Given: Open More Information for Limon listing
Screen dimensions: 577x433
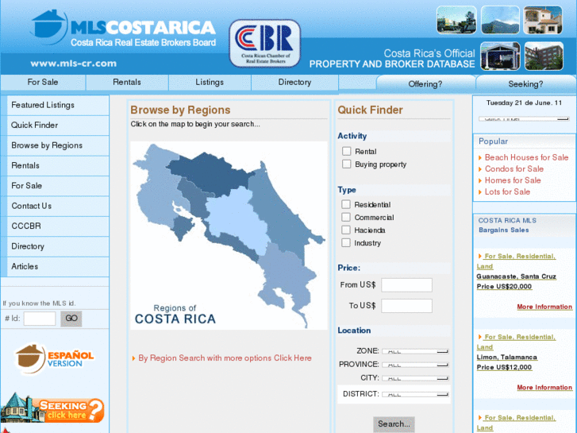Looking at the screenshot, I should click(x=544, y=388).
